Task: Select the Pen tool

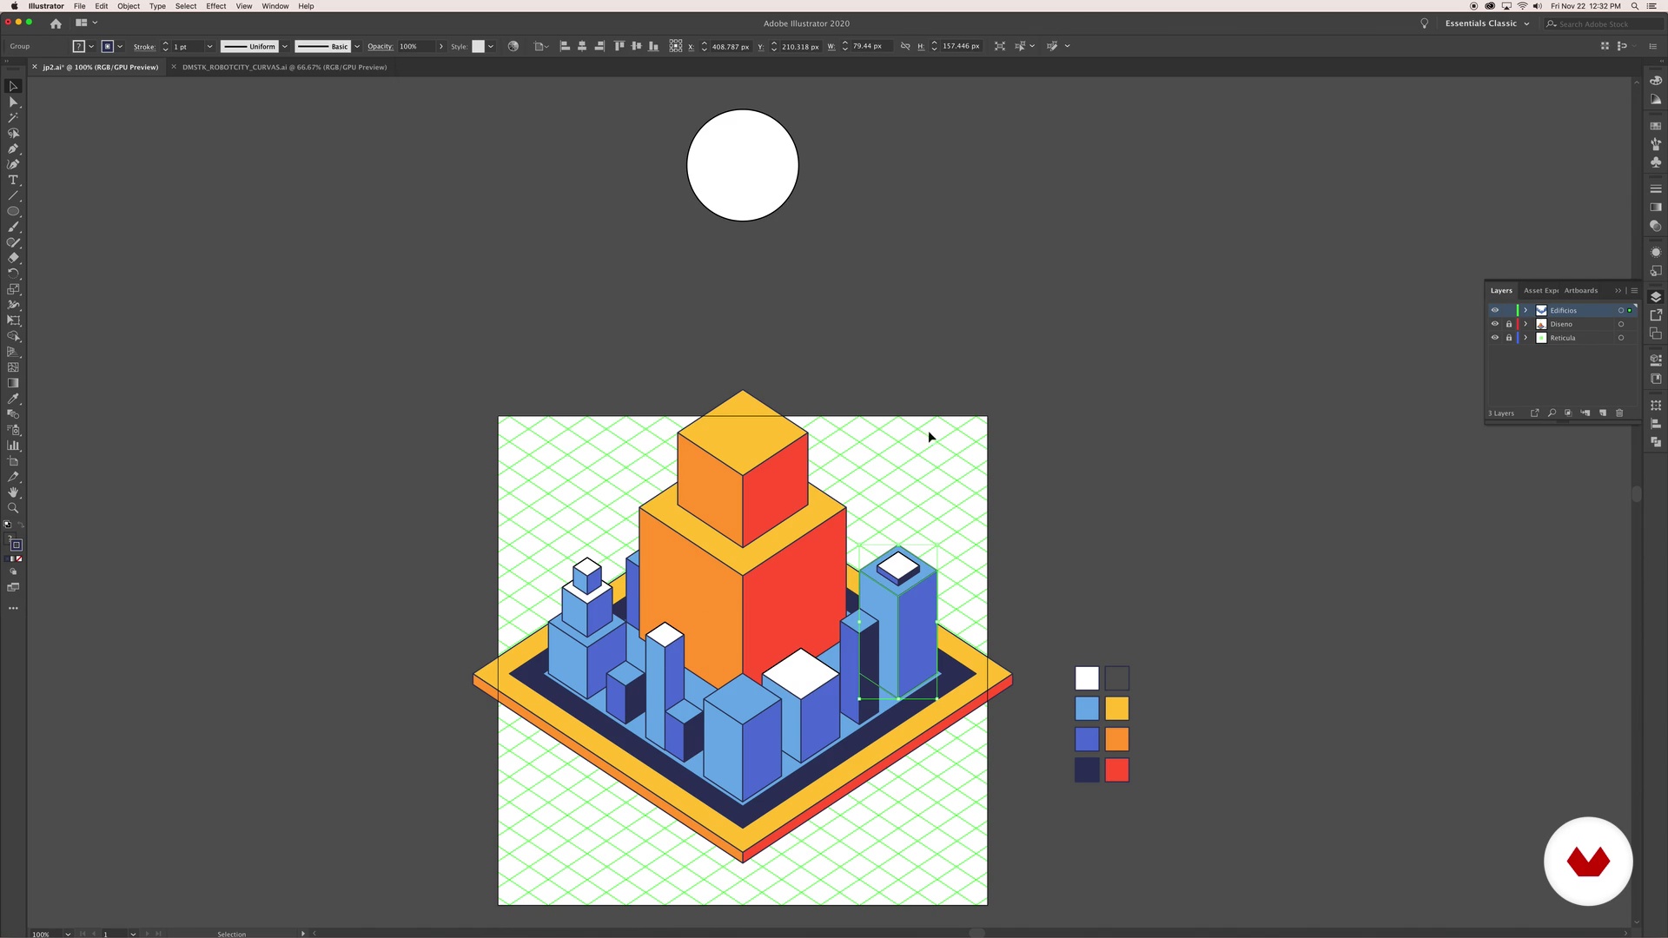Action: click(x=13, y=149)
